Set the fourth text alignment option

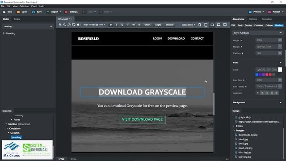(x=272, y=93)
